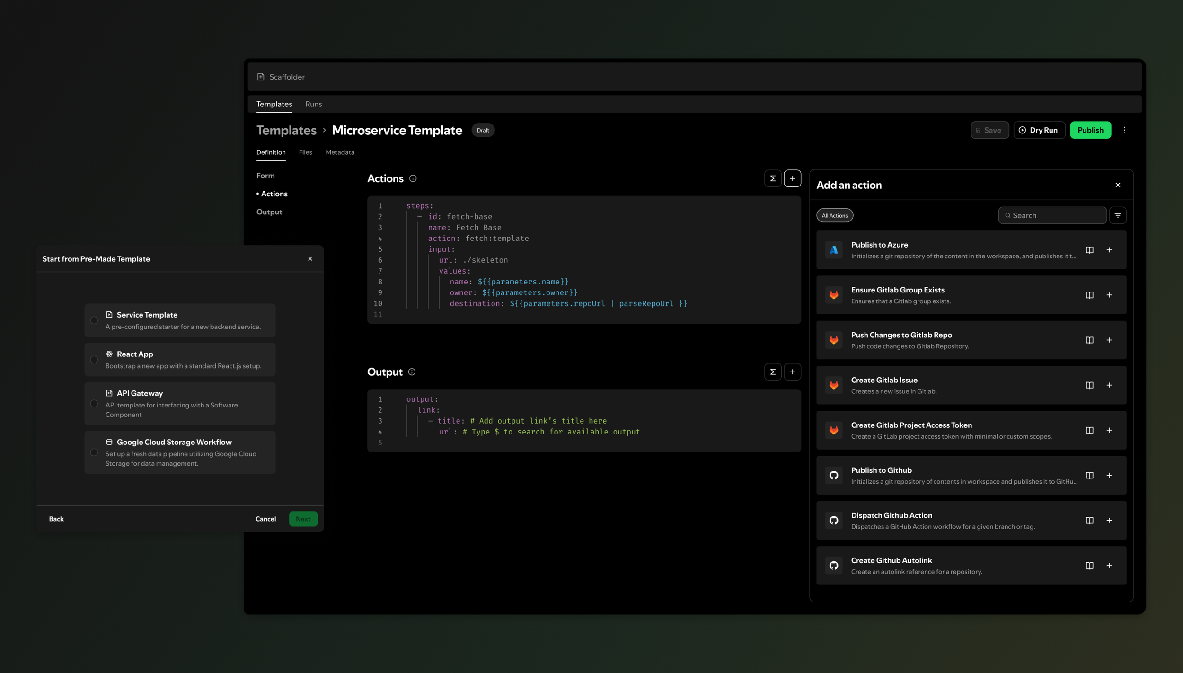This screenshot has height=673, width=1183.
Task: Select Google Cloud Storage Workflow radio option
Action: tap(94, 452)
